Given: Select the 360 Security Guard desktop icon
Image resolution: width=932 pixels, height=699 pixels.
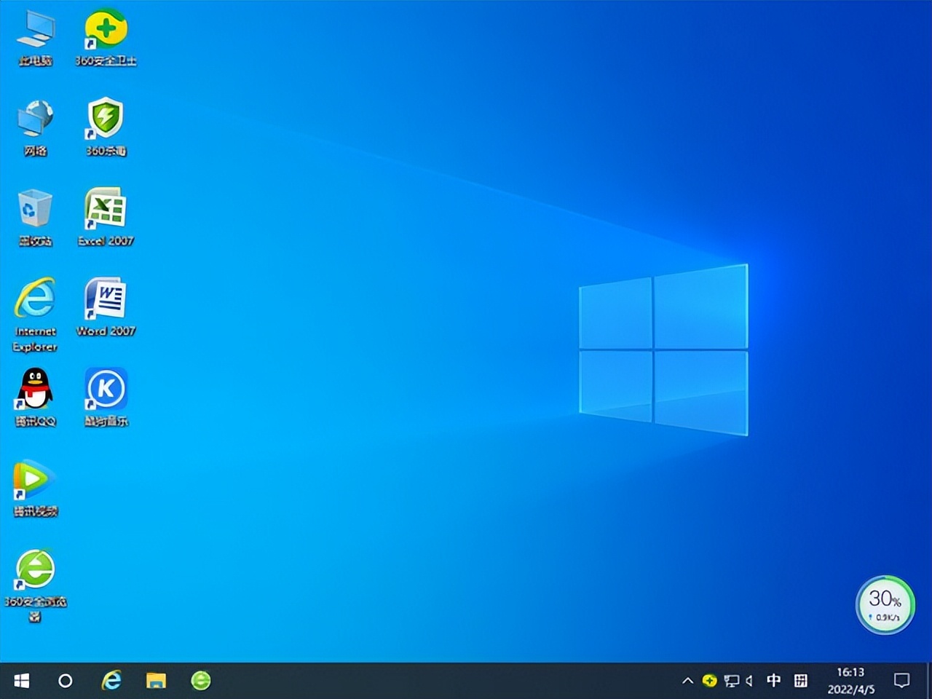Looking at the screenshot, I should pyautogui.click(x=106, y=31).
